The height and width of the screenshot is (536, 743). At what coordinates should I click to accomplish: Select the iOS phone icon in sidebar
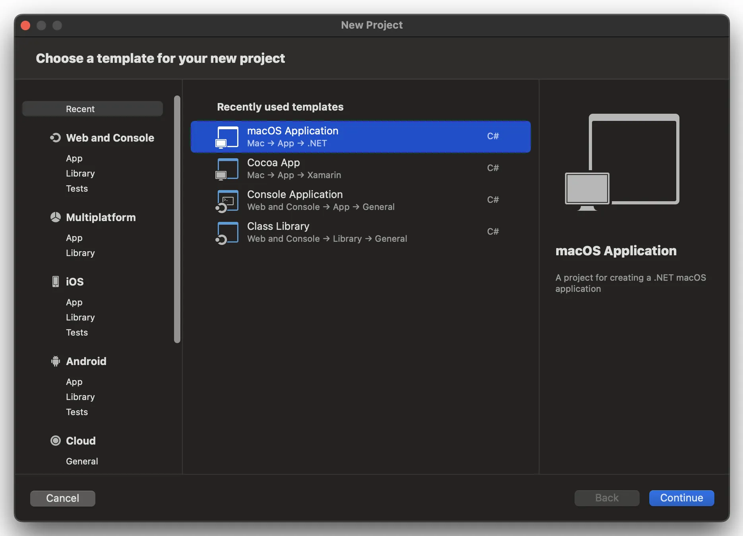tap(55, 282)
